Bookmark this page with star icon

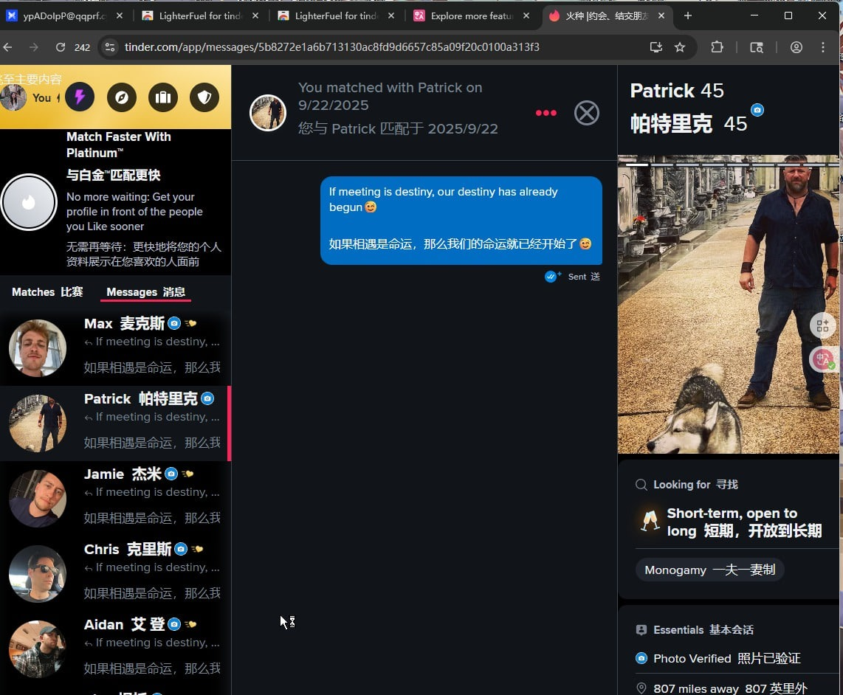(x=680, y=47)
